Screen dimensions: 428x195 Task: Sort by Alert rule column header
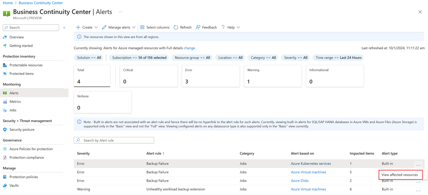156,154
